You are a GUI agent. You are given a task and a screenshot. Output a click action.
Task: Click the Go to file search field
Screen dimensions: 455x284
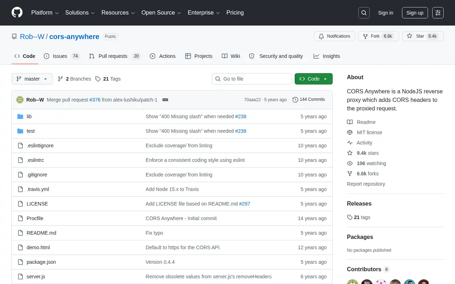point(252,79)
